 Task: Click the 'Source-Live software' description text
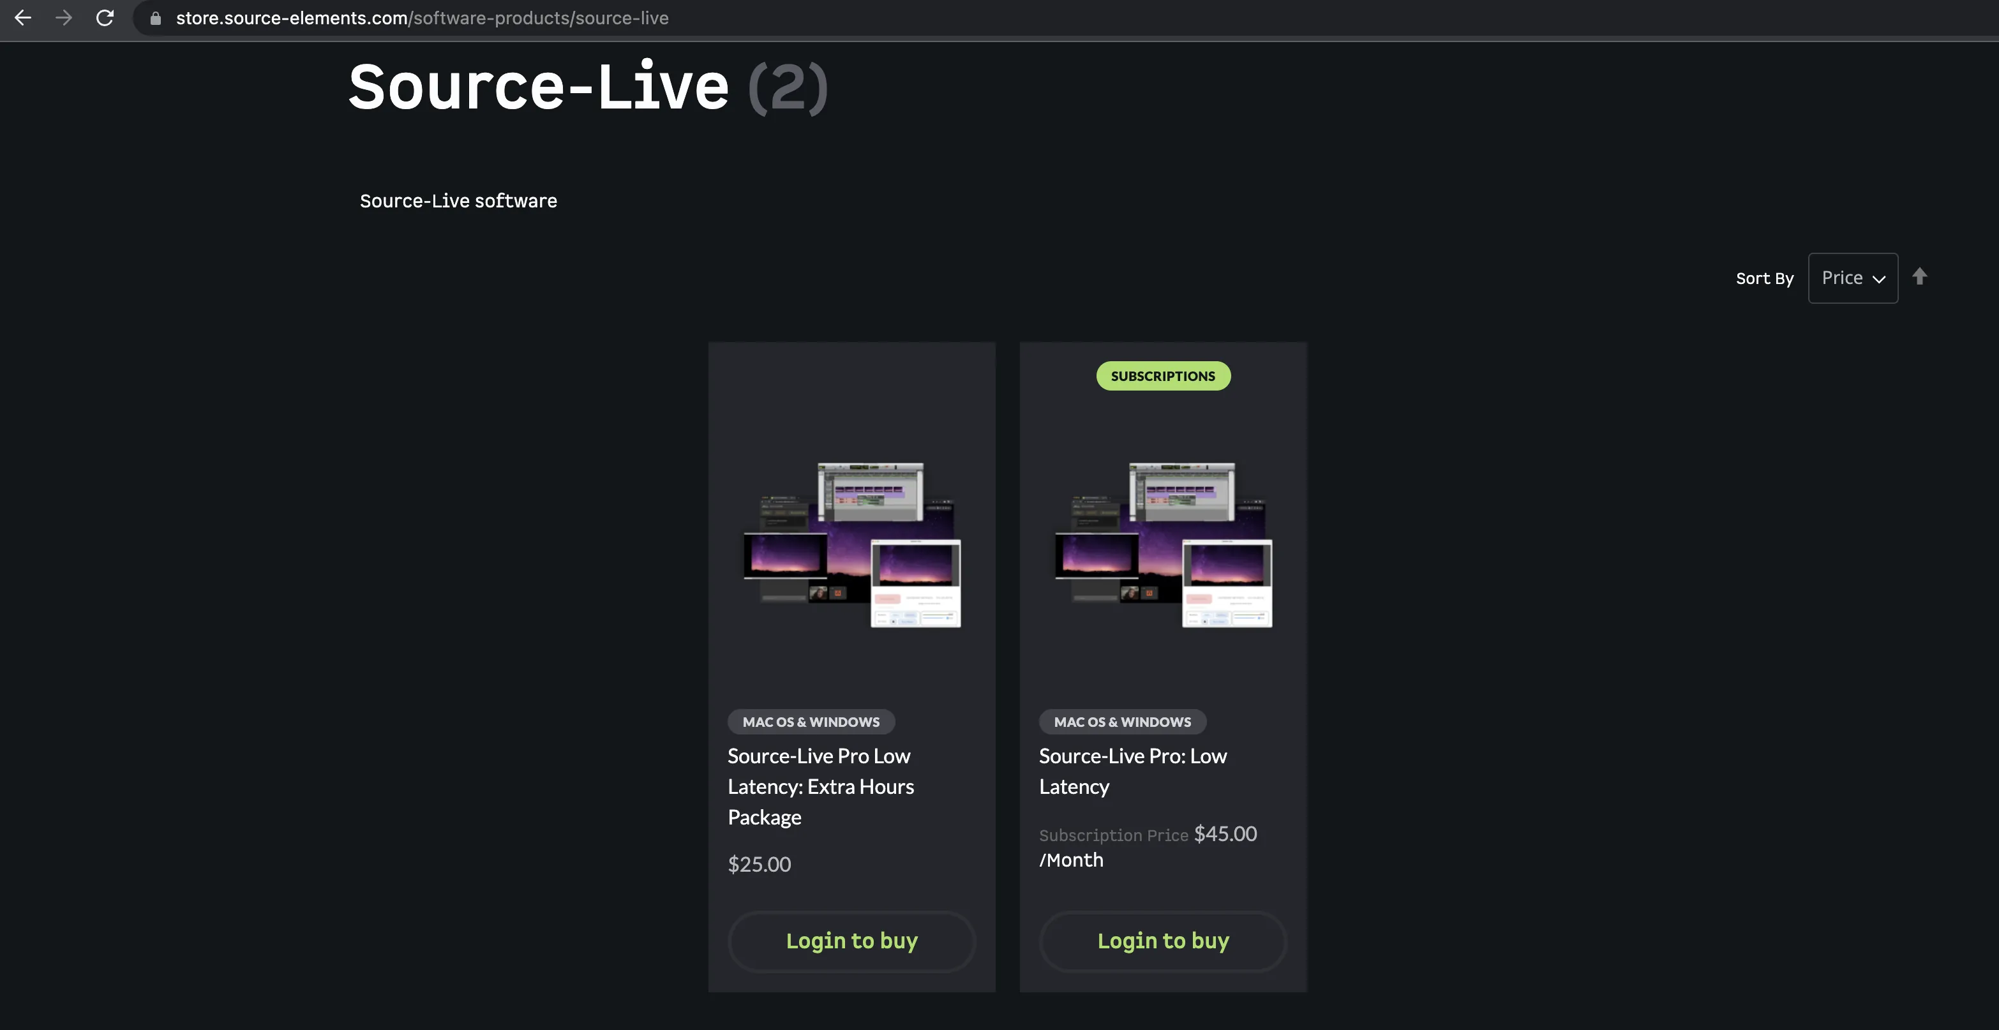[459, 201]
